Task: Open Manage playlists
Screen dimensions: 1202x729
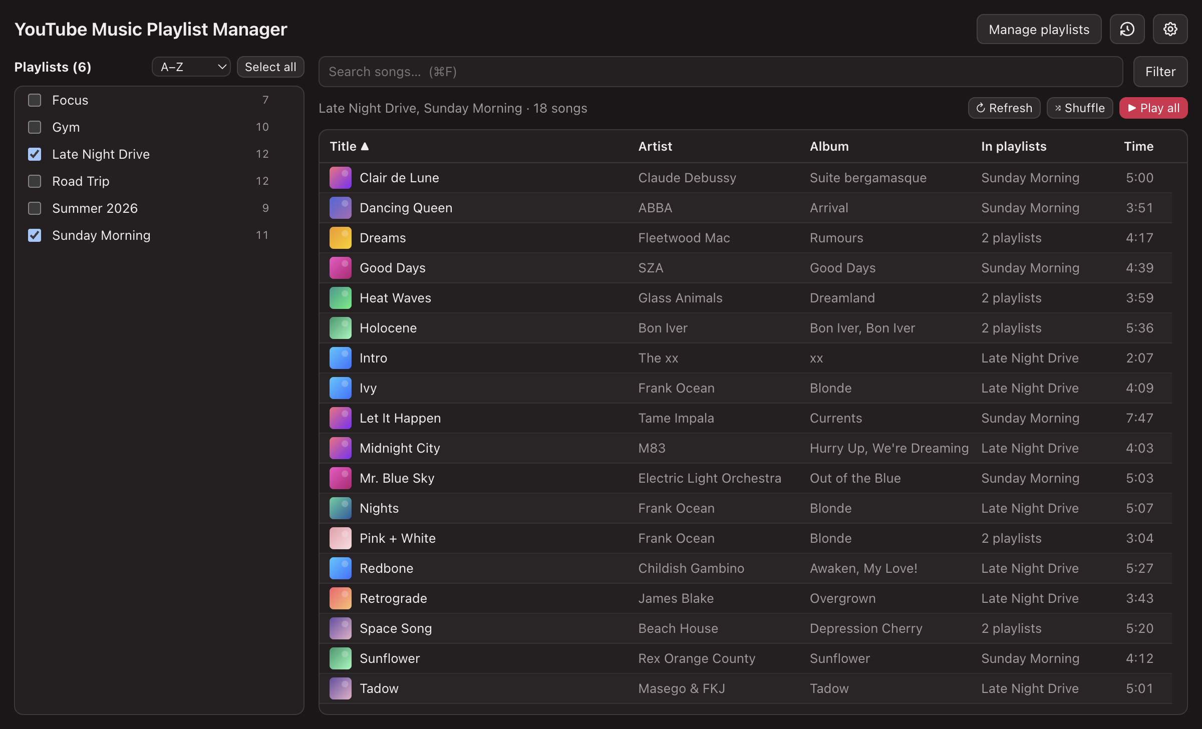Action: 1039,30
